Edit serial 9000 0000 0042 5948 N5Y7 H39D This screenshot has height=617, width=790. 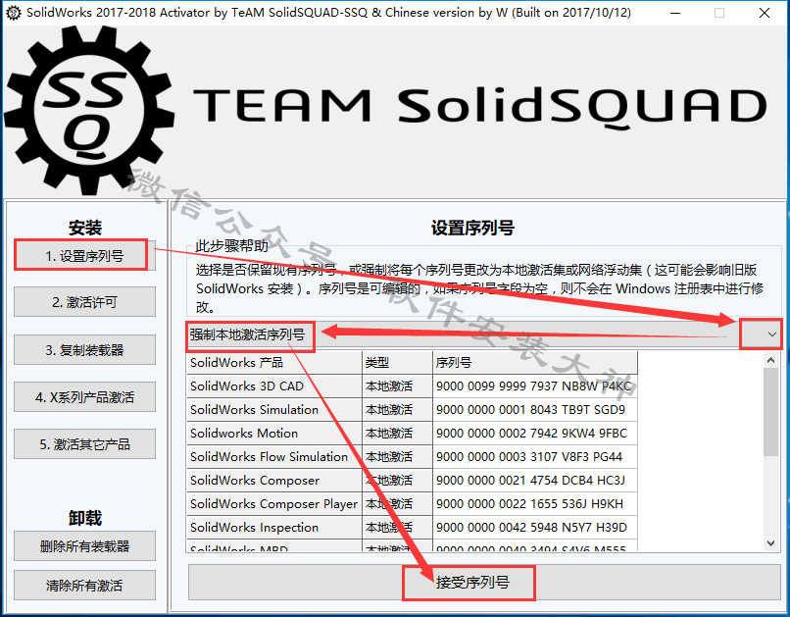pos(535,528)
